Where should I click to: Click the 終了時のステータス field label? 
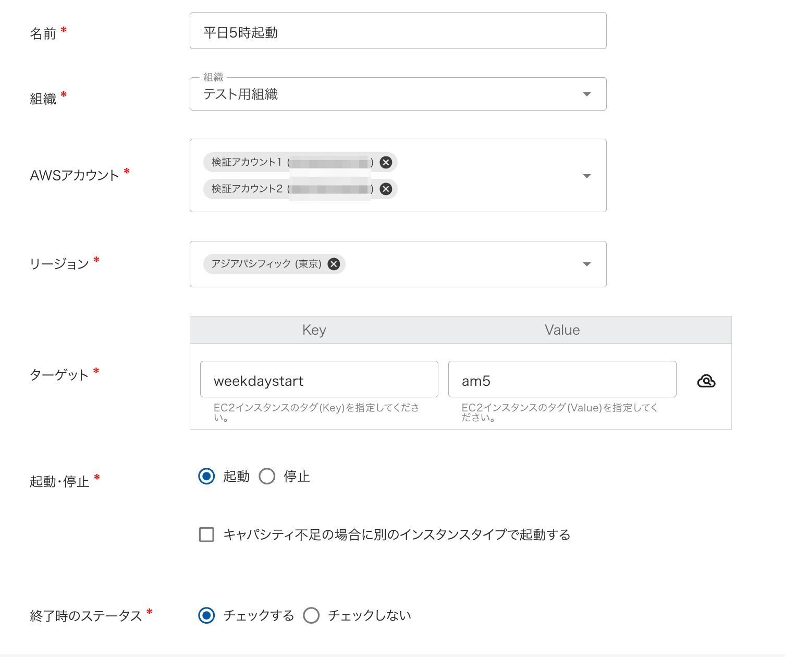(86, 616)
